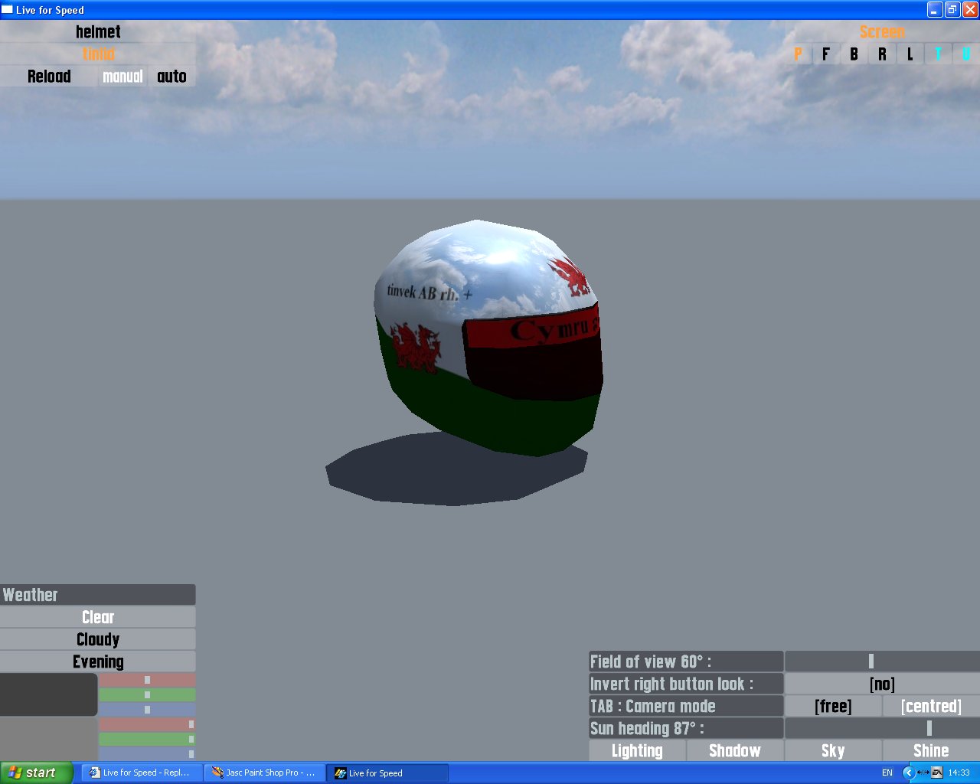
Task: Click the helmet label at top left
Action: pos(98,31)
